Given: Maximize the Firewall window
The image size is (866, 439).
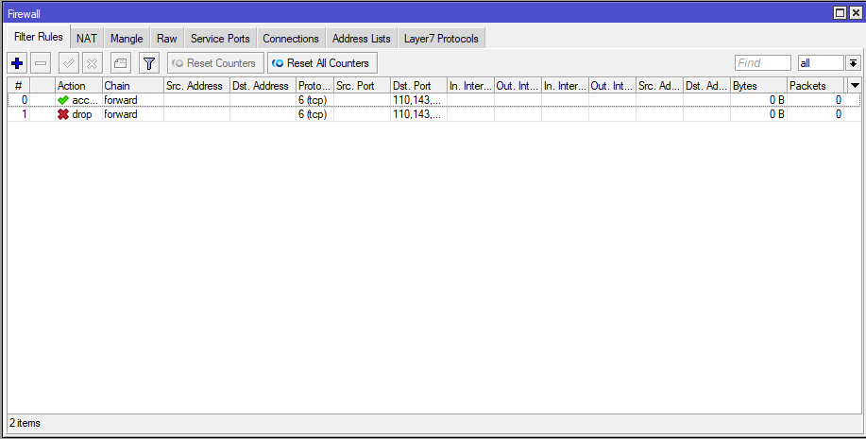Looking at the screenshot, I should point(841,12).
